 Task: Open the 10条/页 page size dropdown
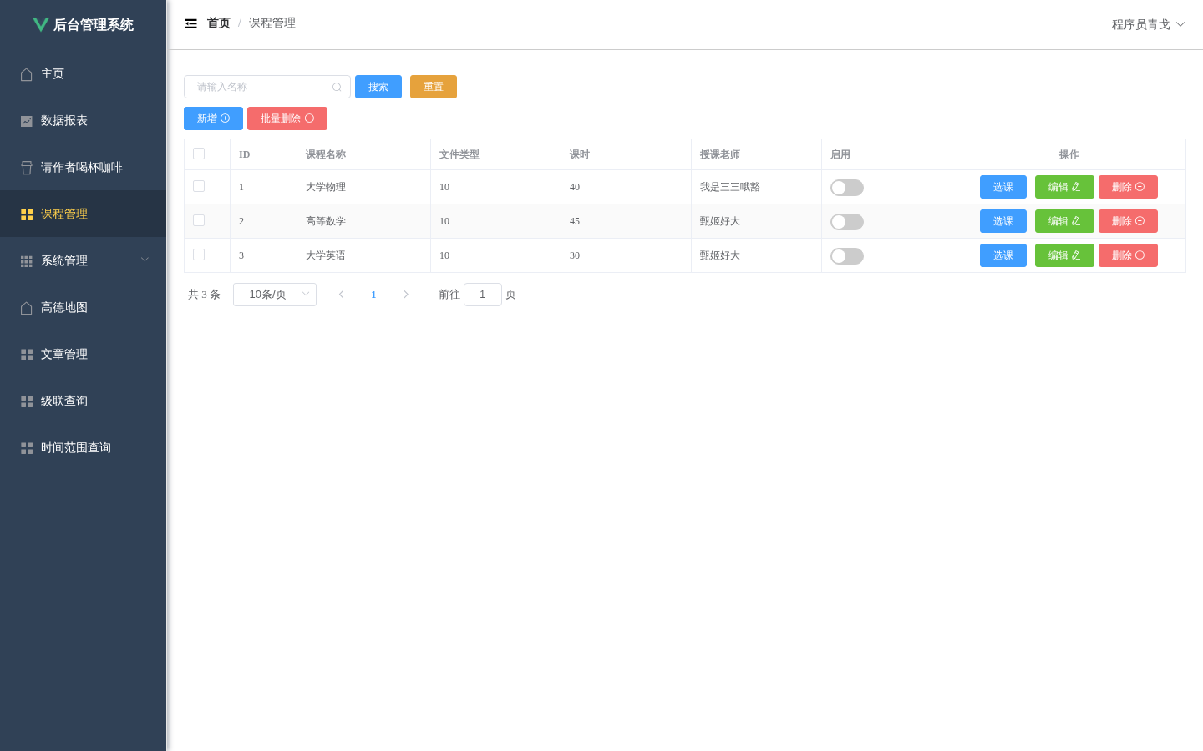[275, 295]
